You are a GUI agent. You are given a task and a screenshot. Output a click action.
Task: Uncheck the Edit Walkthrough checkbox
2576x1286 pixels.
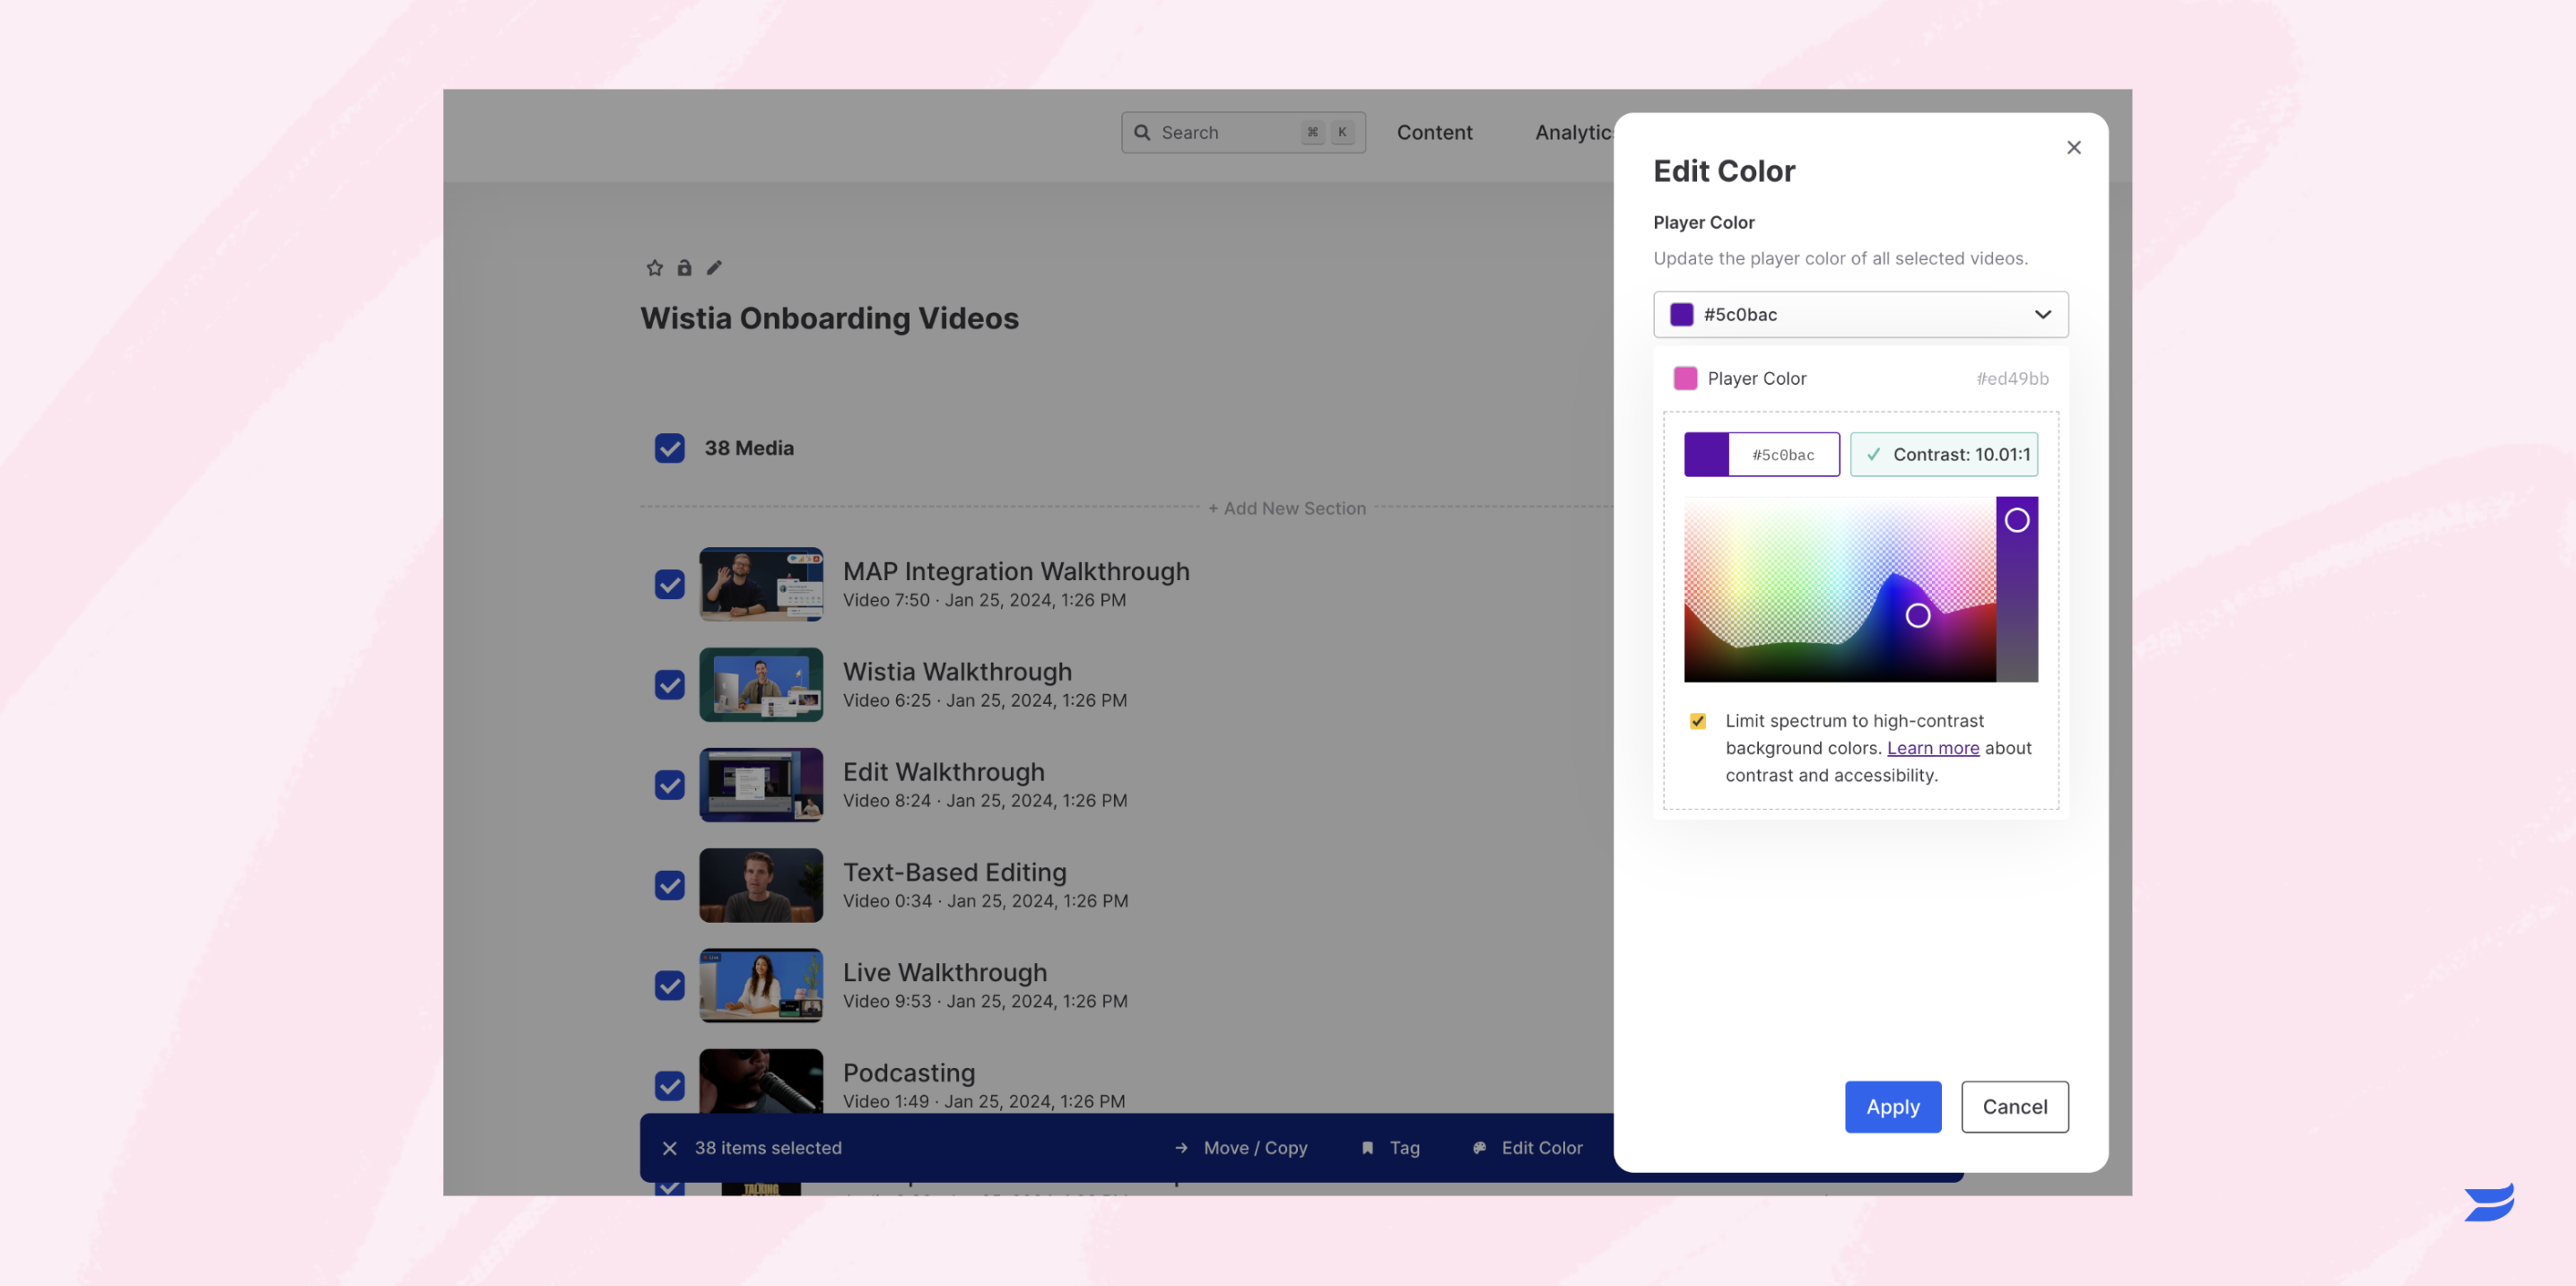pos(670,785)
